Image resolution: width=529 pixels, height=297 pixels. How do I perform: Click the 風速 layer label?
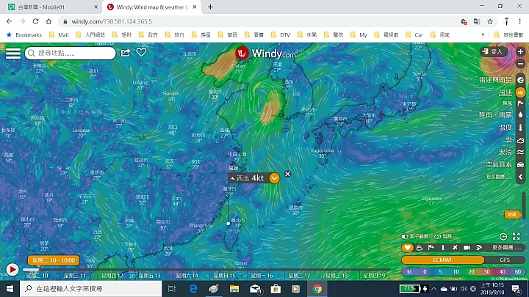(x=505, y=92)
